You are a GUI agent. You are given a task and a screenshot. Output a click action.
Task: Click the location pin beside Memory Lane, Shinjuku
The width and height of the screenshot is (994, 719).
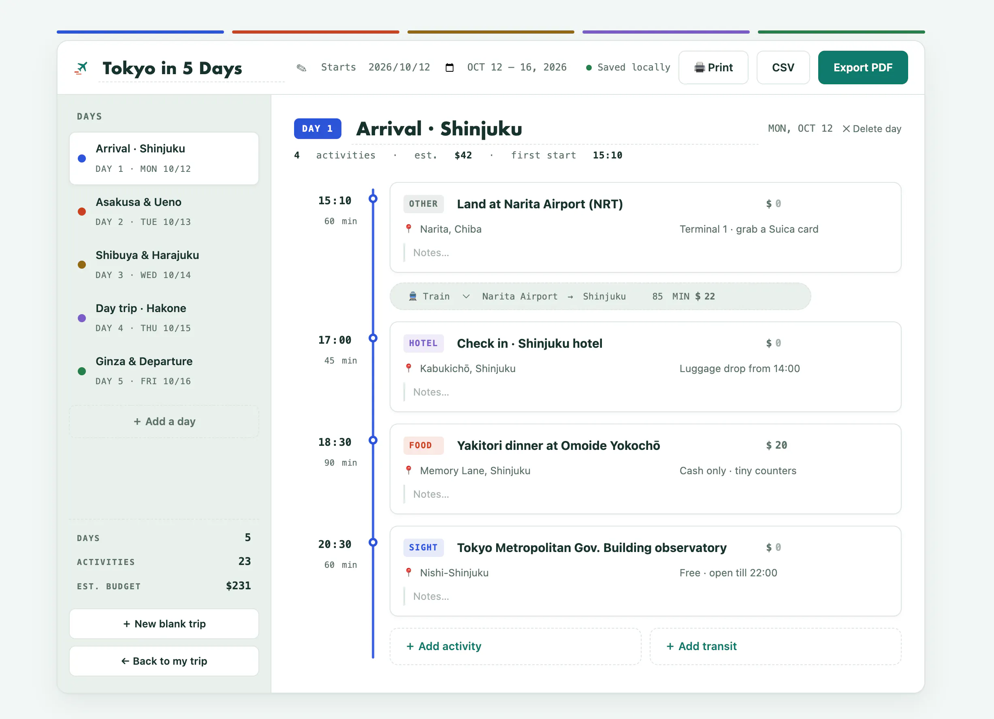[x=408, y=471]
